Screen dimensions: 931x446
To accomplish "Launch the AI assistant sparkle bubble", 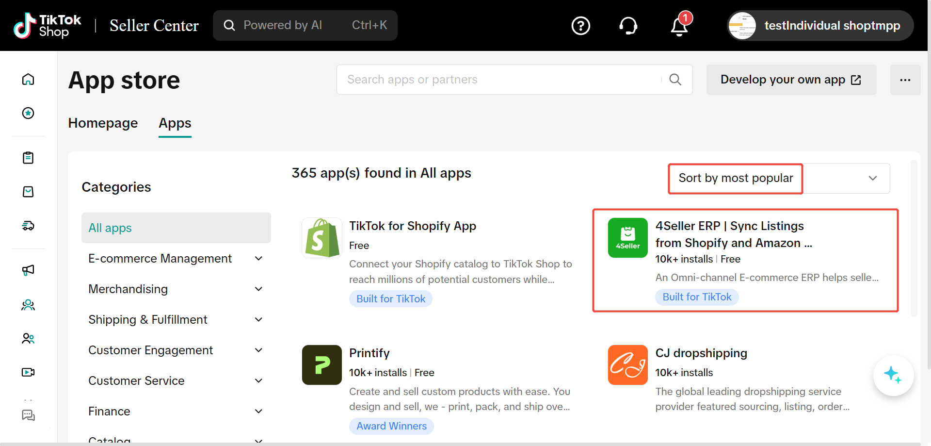I will click(894, 375).
